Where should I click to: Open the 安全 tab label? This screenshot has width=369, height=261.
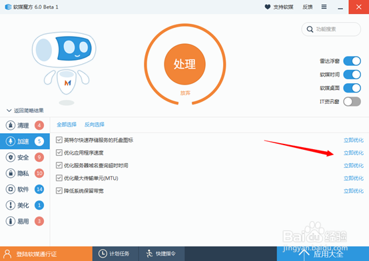click(x=23, y=157)
